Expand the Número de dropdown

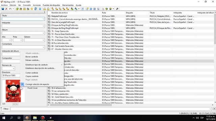tap(13, 69)
